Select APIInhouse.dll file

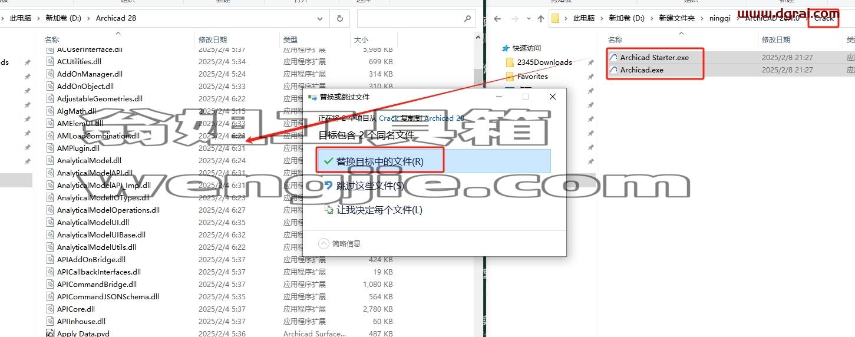click(x=81, y=321)
